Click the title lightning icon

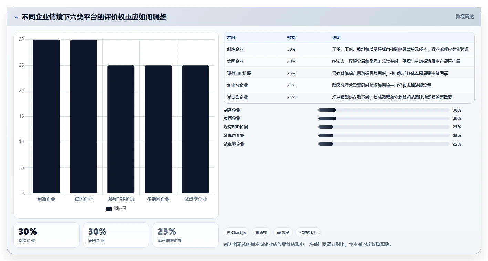click(x=17, y=17)
